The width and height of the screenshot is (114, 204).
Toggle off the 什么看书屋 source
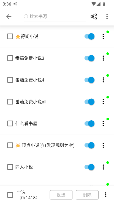click(x=89, y=123)
